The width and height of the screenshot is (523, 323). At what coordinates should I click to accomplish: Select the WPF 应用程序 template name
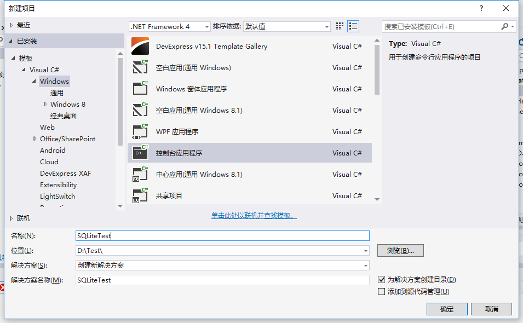pyautogui.click(x=177, y=132)
